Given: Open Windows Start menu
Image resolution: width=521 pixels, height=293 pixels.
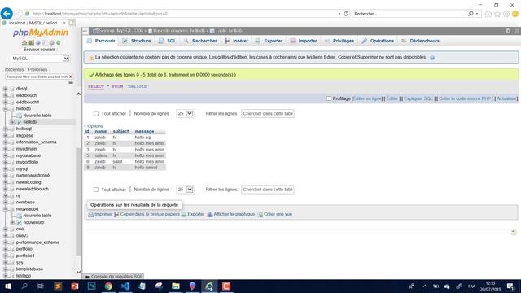Looking at the screenshot, I should [7, 286].
